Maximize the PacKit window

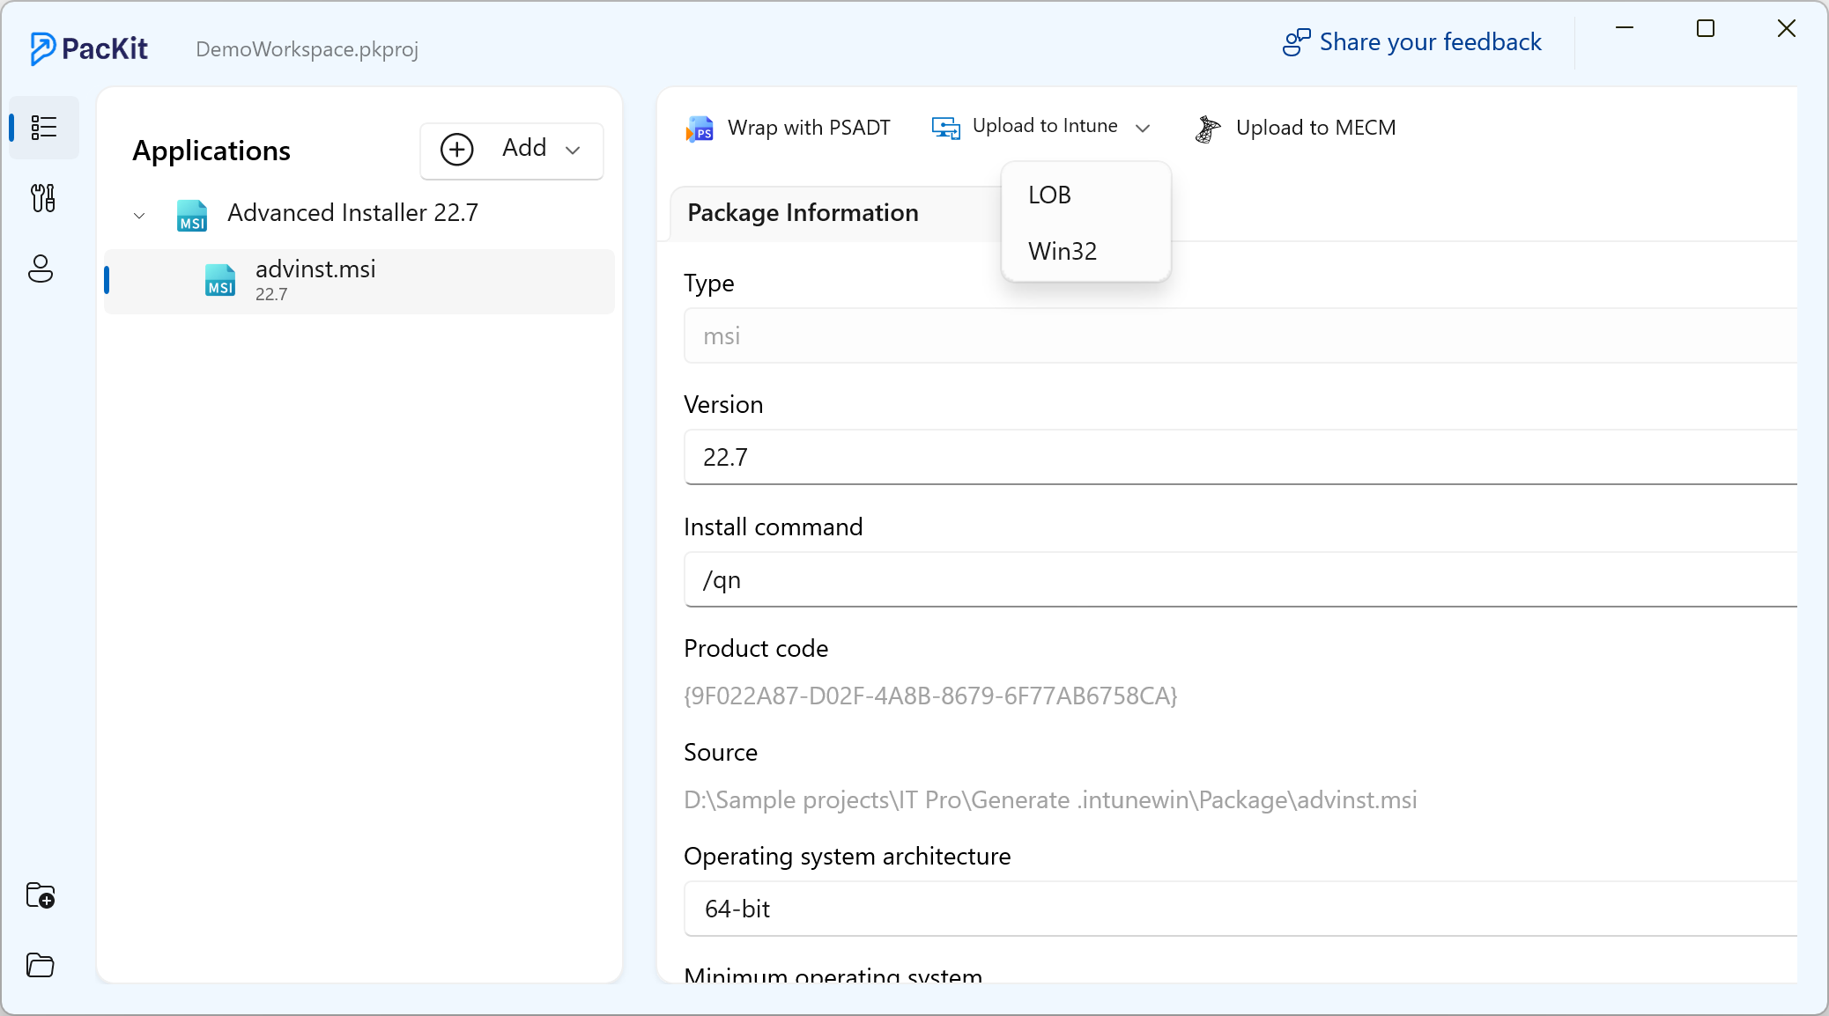tap(1706, 29)
